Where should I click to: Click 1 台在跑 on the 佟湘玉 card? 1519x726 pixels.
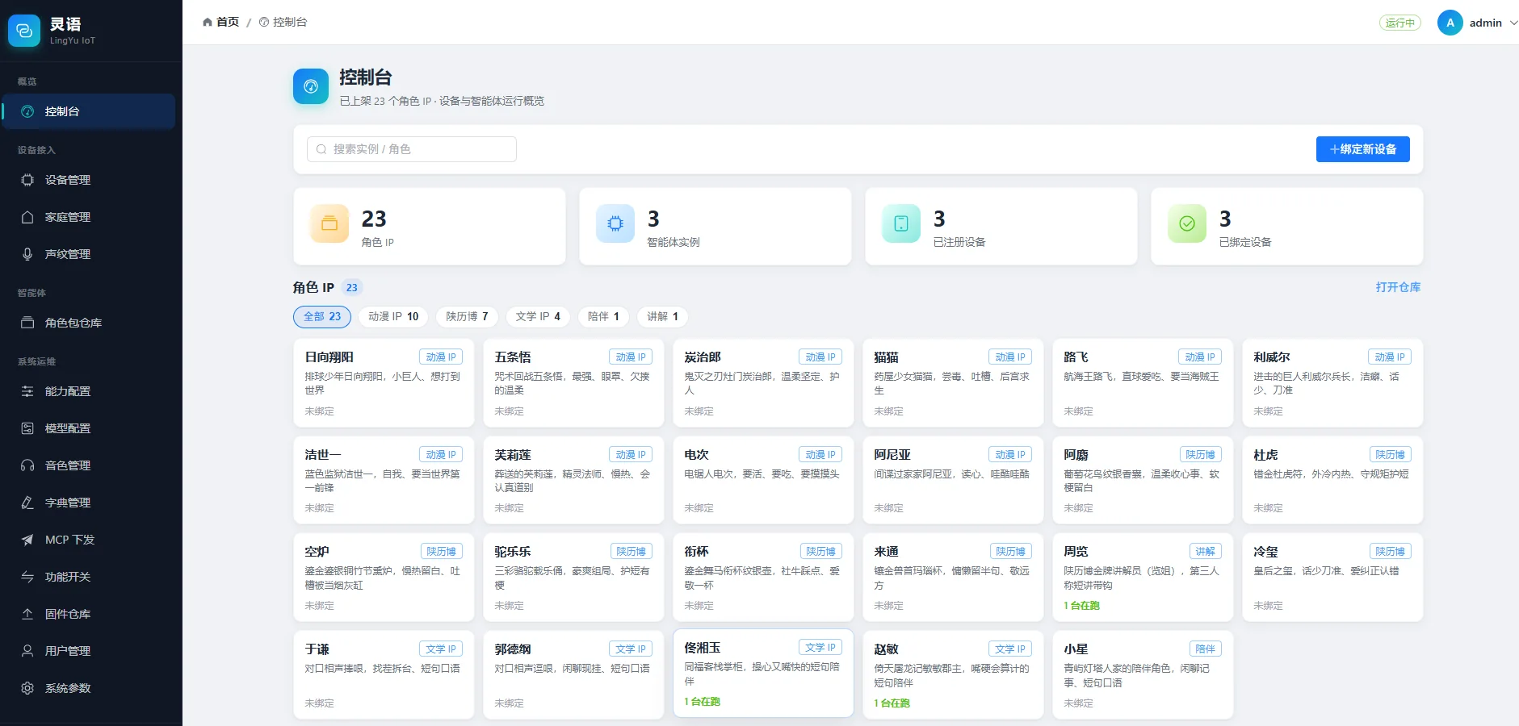[702, 702]
